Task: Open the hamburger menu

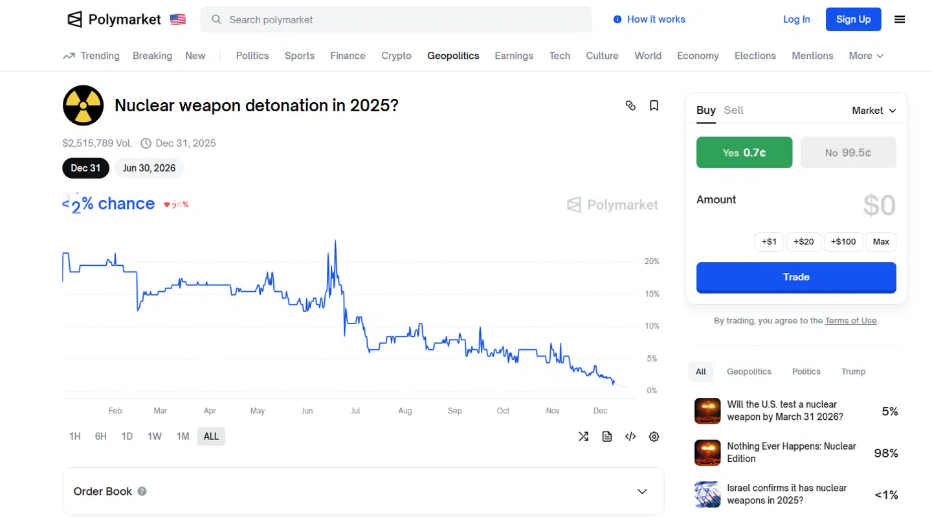Action: click(x=900, y=19)
